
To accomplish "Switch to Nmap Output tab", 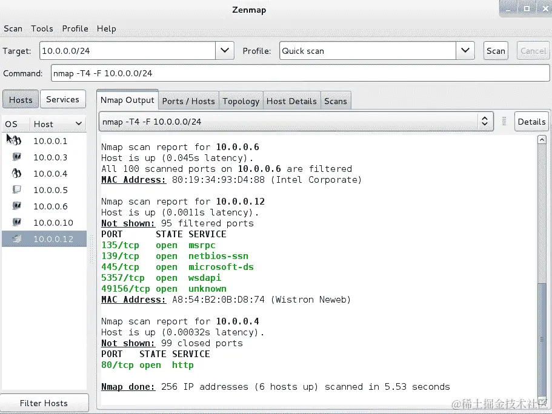I will point(127,100).
